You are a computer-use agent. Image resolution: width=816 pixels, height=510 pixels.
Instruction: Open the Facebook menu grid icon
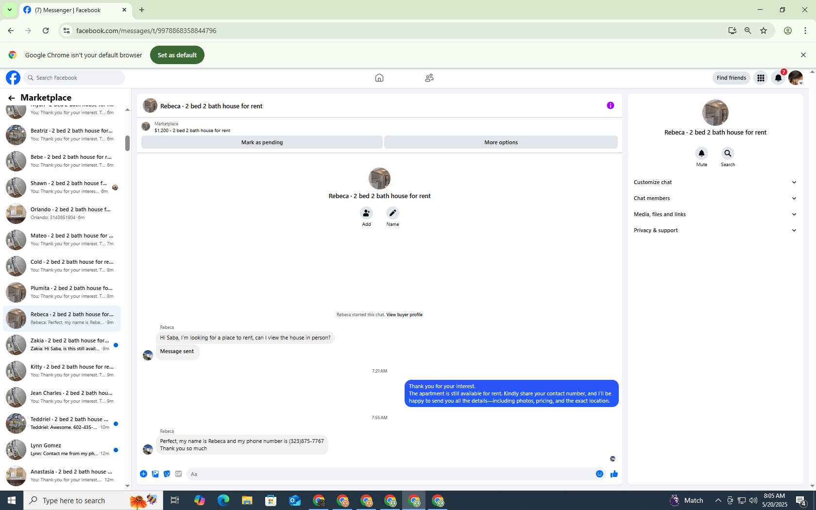coord(761,78)
